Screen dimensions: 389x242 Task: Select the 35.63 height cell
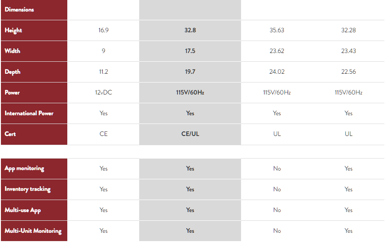[277, 30]
